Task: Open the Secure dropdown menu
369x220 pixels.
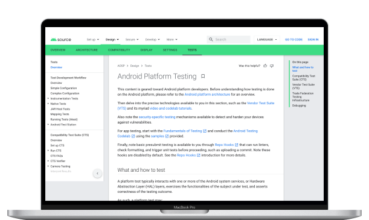Action: (x=132, y=39)
